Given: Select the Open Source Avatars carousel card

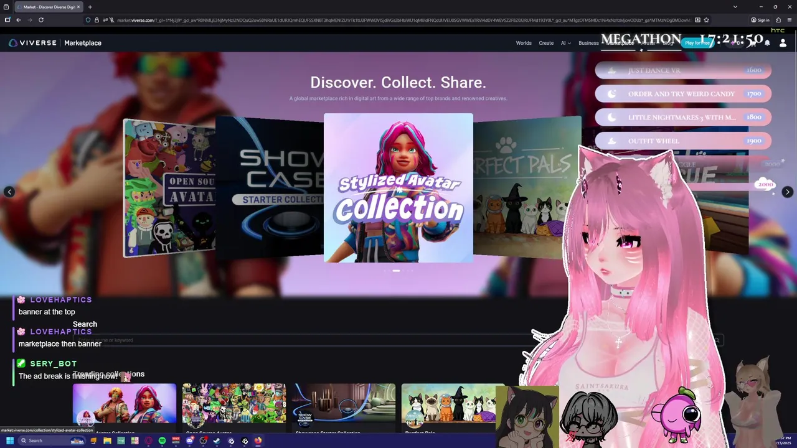Looking at the screenshot, I should tap(169, 188).
